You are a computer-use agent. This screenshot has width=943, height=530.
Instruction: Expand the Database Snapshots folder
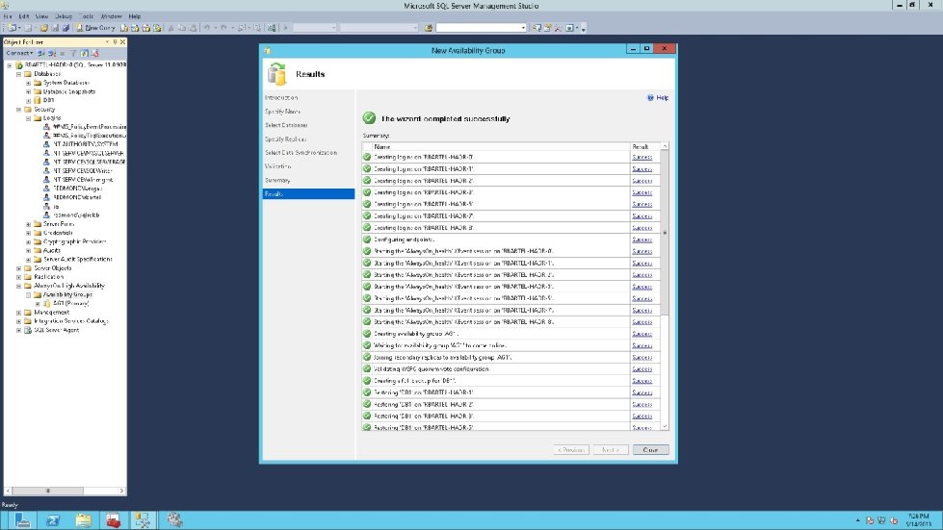28,91
